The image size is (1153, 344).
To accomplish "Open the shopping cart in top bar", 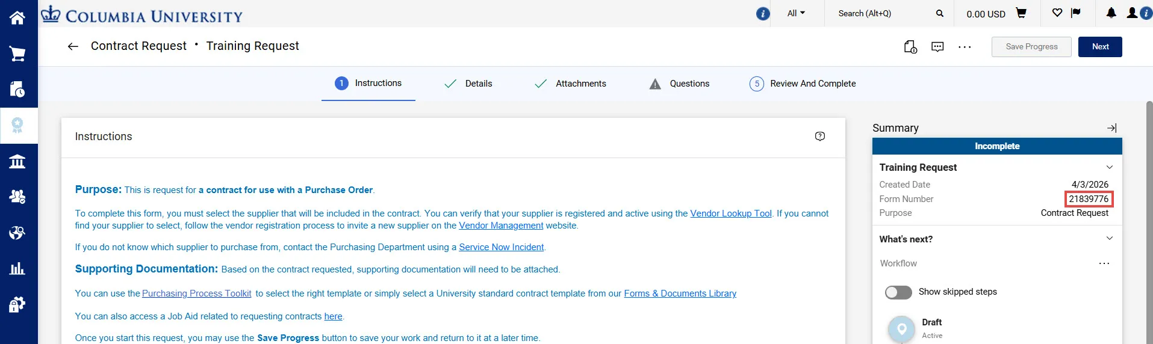I will coord(1021,13).
